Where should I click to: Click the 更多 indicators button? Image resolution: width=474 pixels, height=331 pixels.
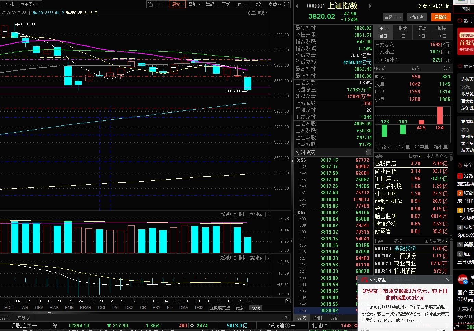240,308
